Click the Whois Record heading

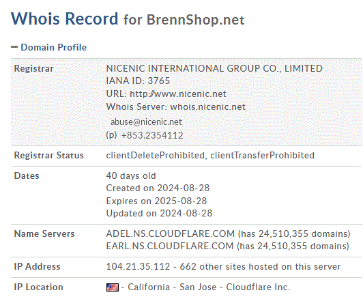pos(65,18)
